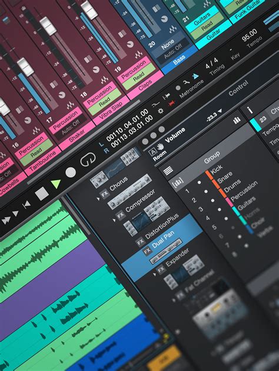This screenshot has height=371, width=279.
Task: Toggle Snare group dot
Action: (206, 192)
